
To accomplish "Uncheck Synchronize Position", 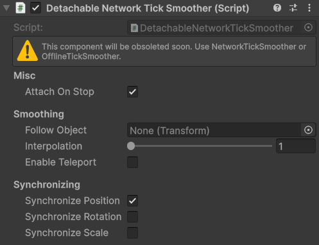I will [132, 201].
